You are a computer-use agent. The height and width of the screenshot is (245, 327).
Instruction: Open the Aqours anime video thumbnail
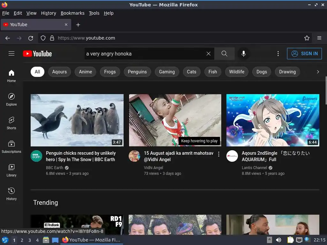click(x=273, y=120)
